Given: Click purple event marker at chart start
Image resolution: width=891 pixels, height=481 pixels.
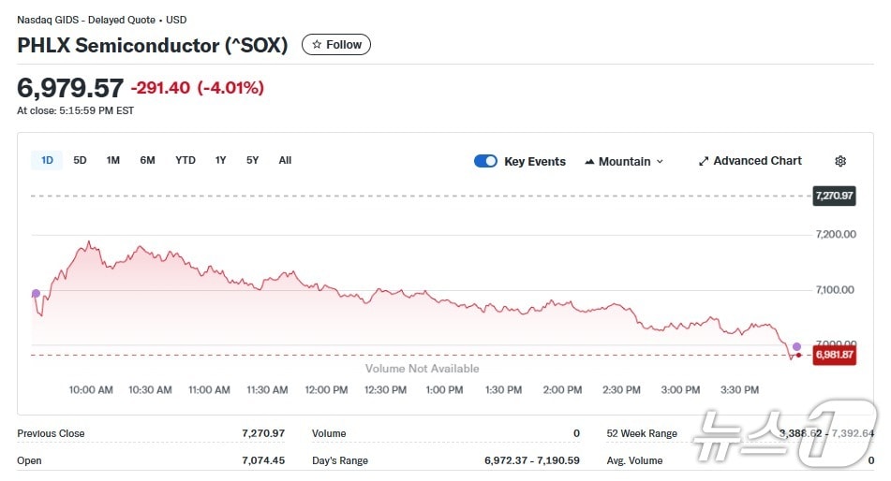Looking at the screenshot, I should click(36, 294).
